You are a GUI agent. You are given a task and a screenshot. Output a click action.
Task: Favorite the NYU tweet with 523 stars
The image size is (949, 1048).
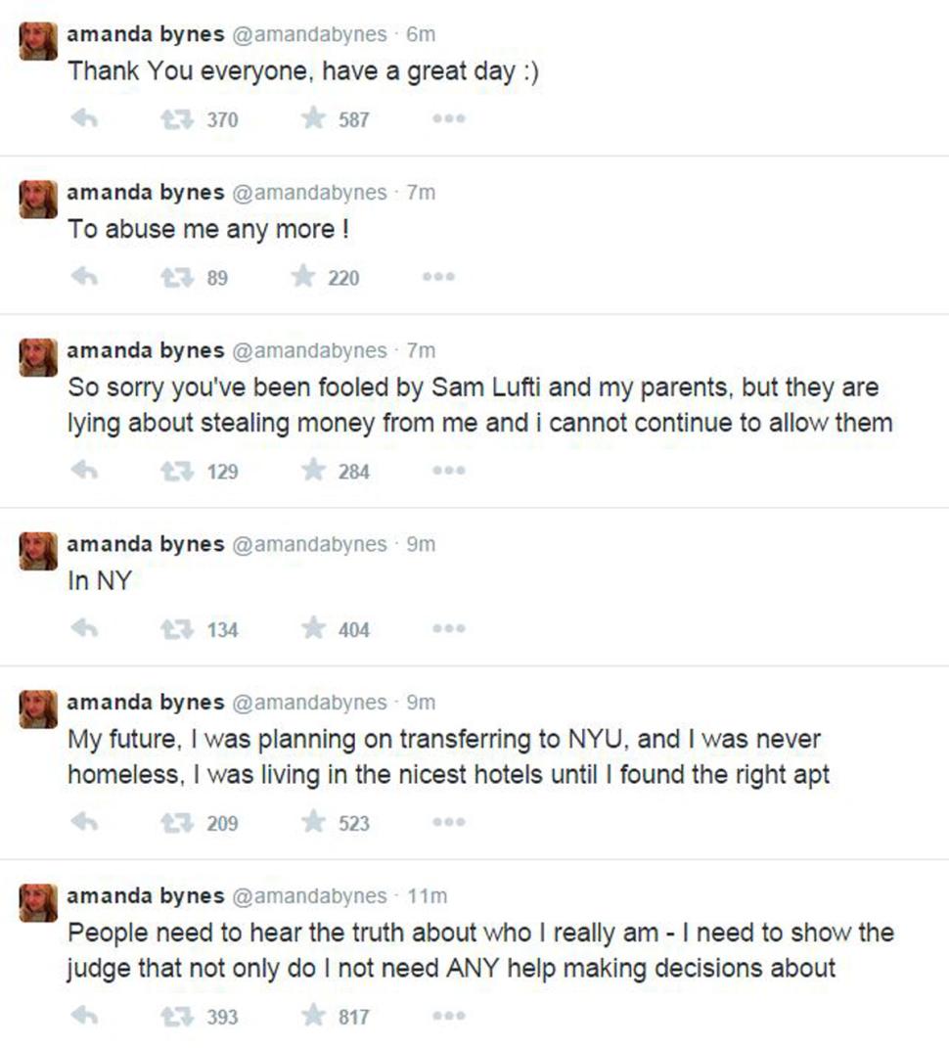click(313, 824)
